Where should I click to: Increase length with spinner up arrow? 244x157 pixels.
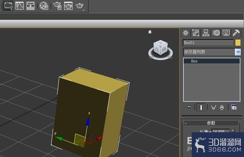(233, 130)
